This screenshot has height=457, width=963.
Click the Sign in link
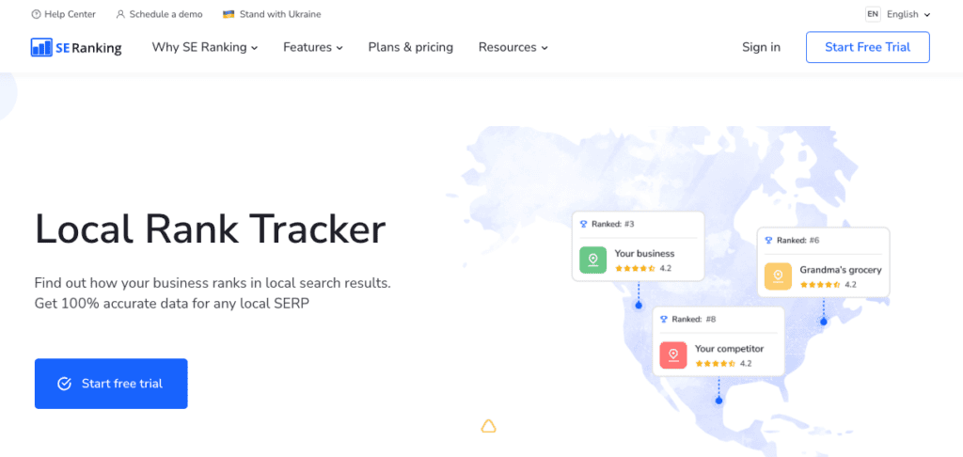pos(761,47)
